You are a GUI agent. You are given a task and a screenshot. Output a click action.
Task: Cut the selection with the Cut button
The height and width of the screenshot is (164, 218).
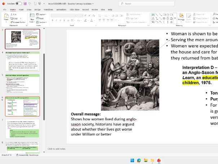13,14
